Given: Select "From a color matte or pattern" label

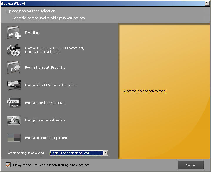Looking at the screenshot, I should [x=46, y=138].
